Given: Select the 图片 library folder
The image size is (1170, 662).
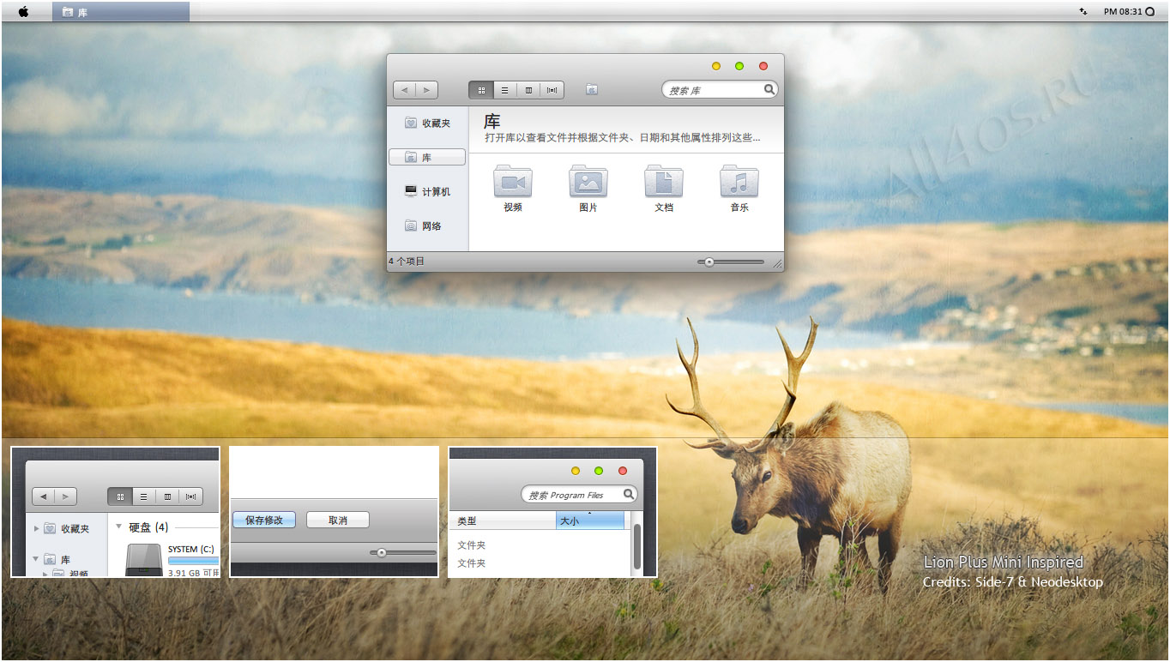Looking at the screenshot, I should pos(588,188).
